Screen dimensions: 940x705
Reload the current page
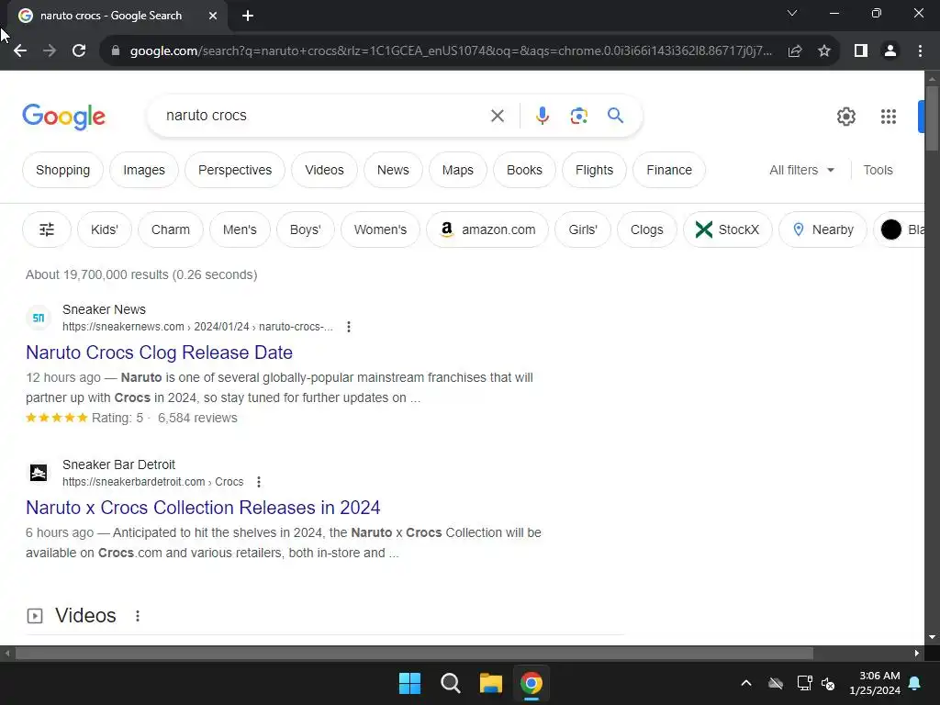[79, 51]
